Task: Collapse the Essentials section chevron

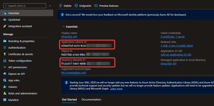Action: point(63,27)
